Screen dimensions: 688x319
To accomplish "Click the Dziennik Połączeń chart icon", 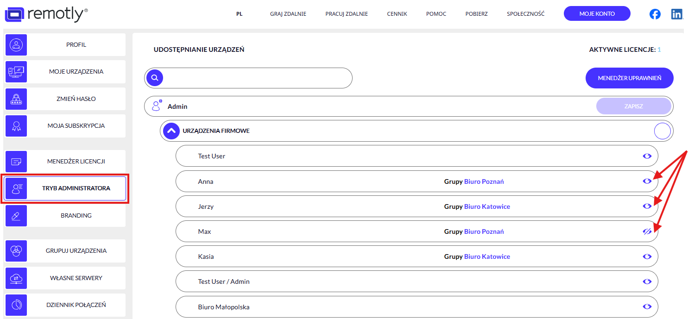I will 16,305.
